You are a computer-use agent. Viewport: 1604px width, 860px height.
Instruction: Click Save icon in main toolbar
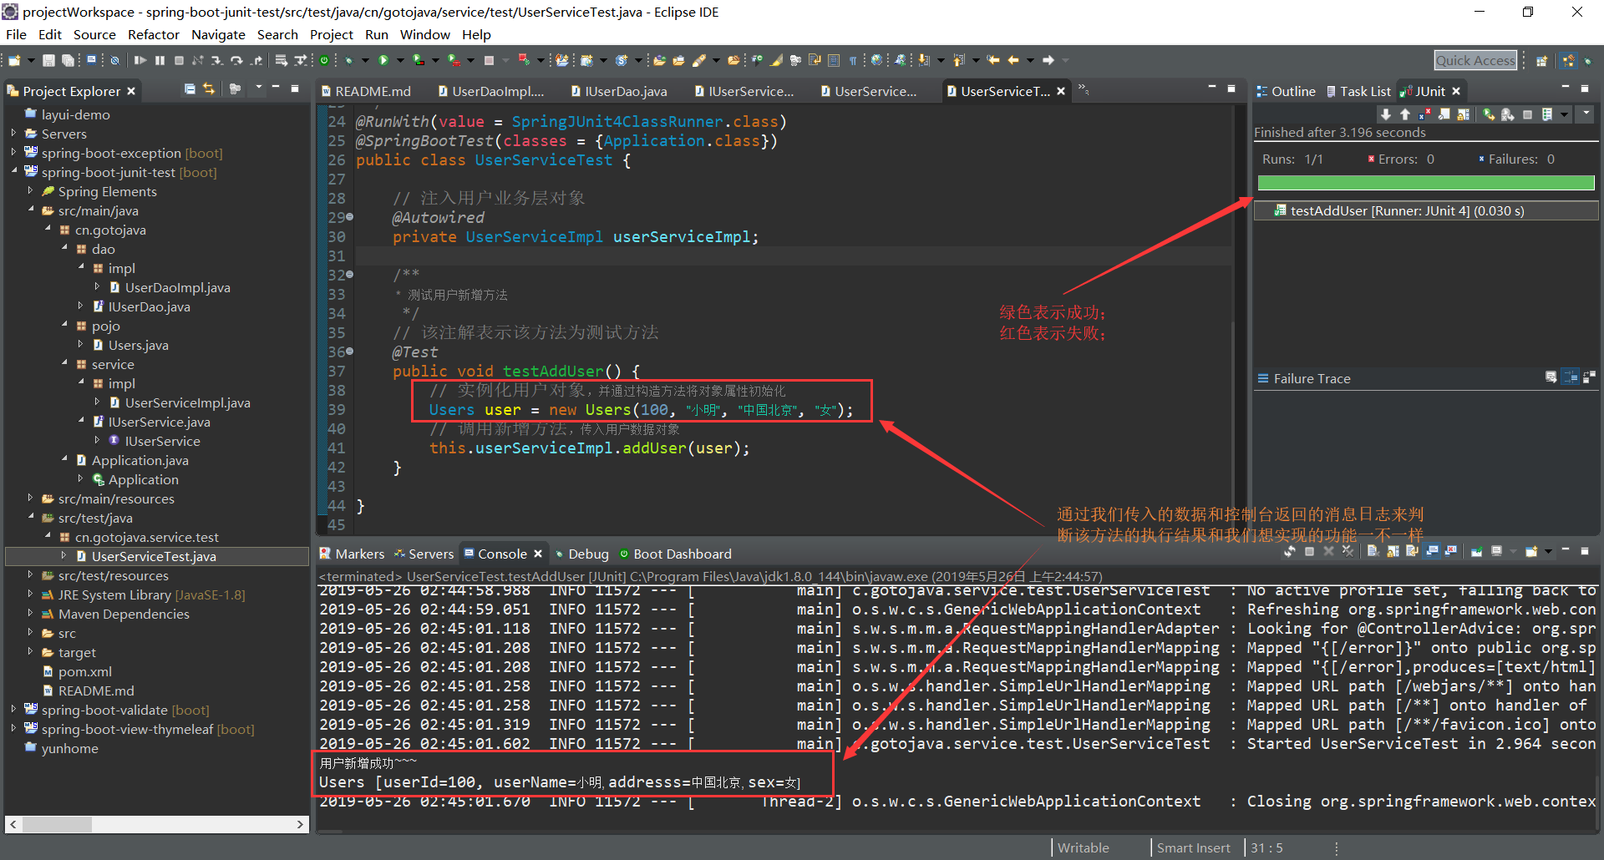click(48, 60)
